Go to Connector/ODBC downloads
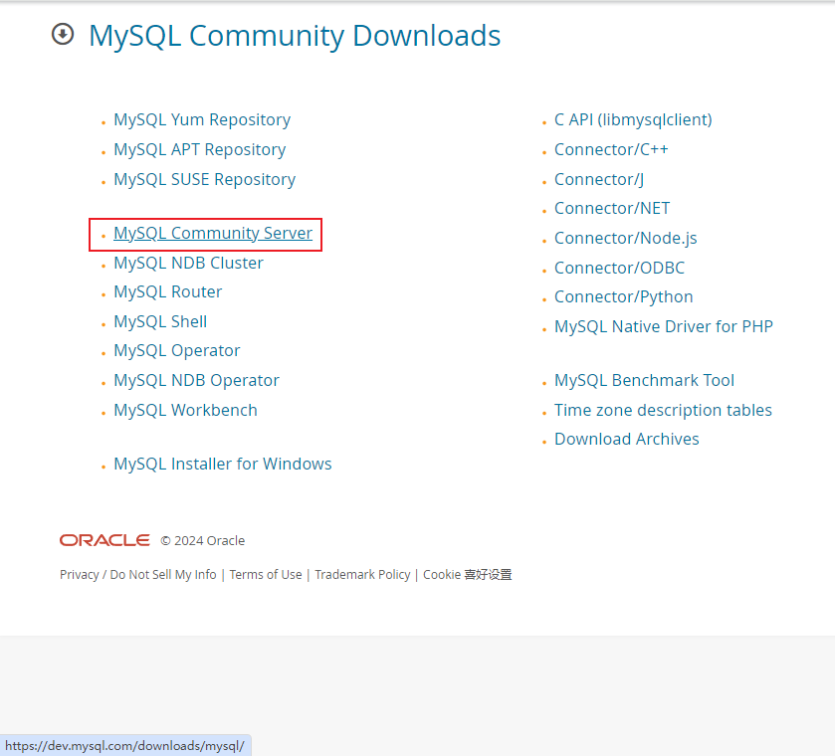Viewport: 835px width, 756px height. point(619,268)
